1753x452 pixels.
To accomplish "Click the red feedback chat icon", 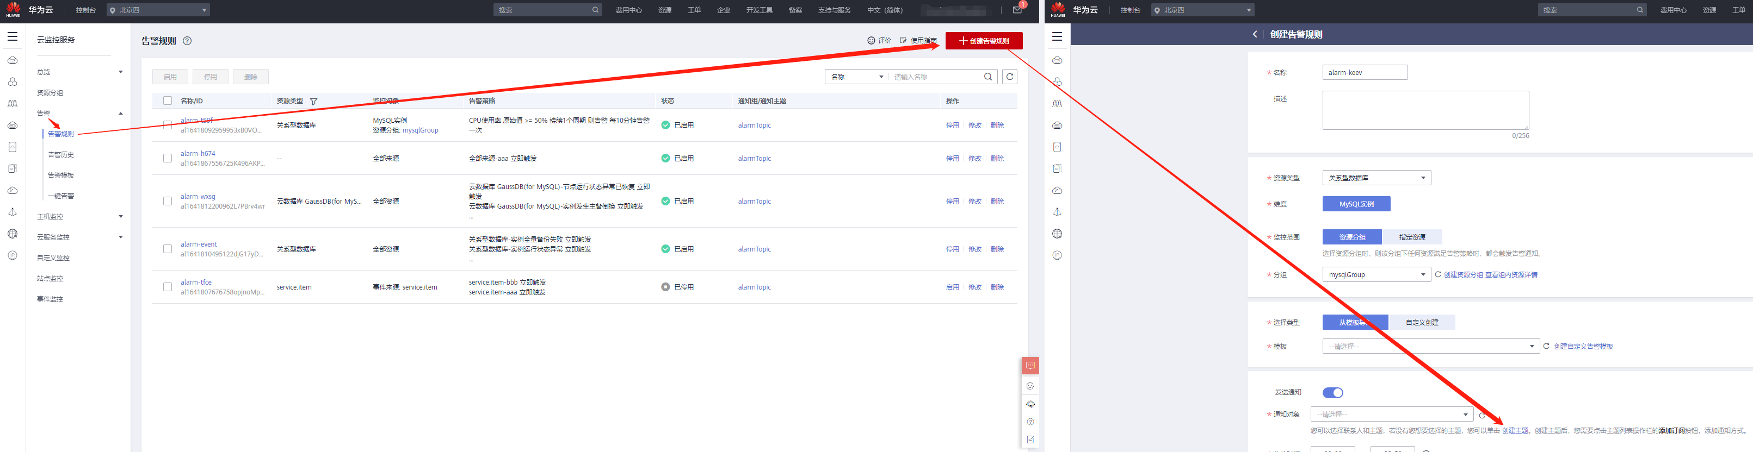I will coord(1030,366).
